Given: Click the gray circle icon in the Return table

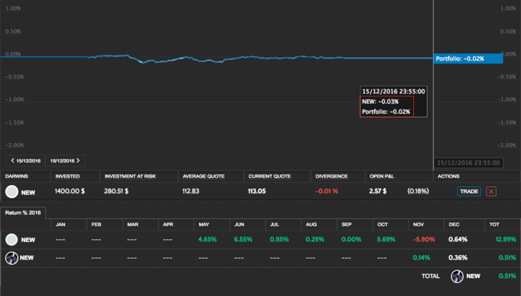Looking at the screenshot, I should pyautogui.click(x=11, y=239).
